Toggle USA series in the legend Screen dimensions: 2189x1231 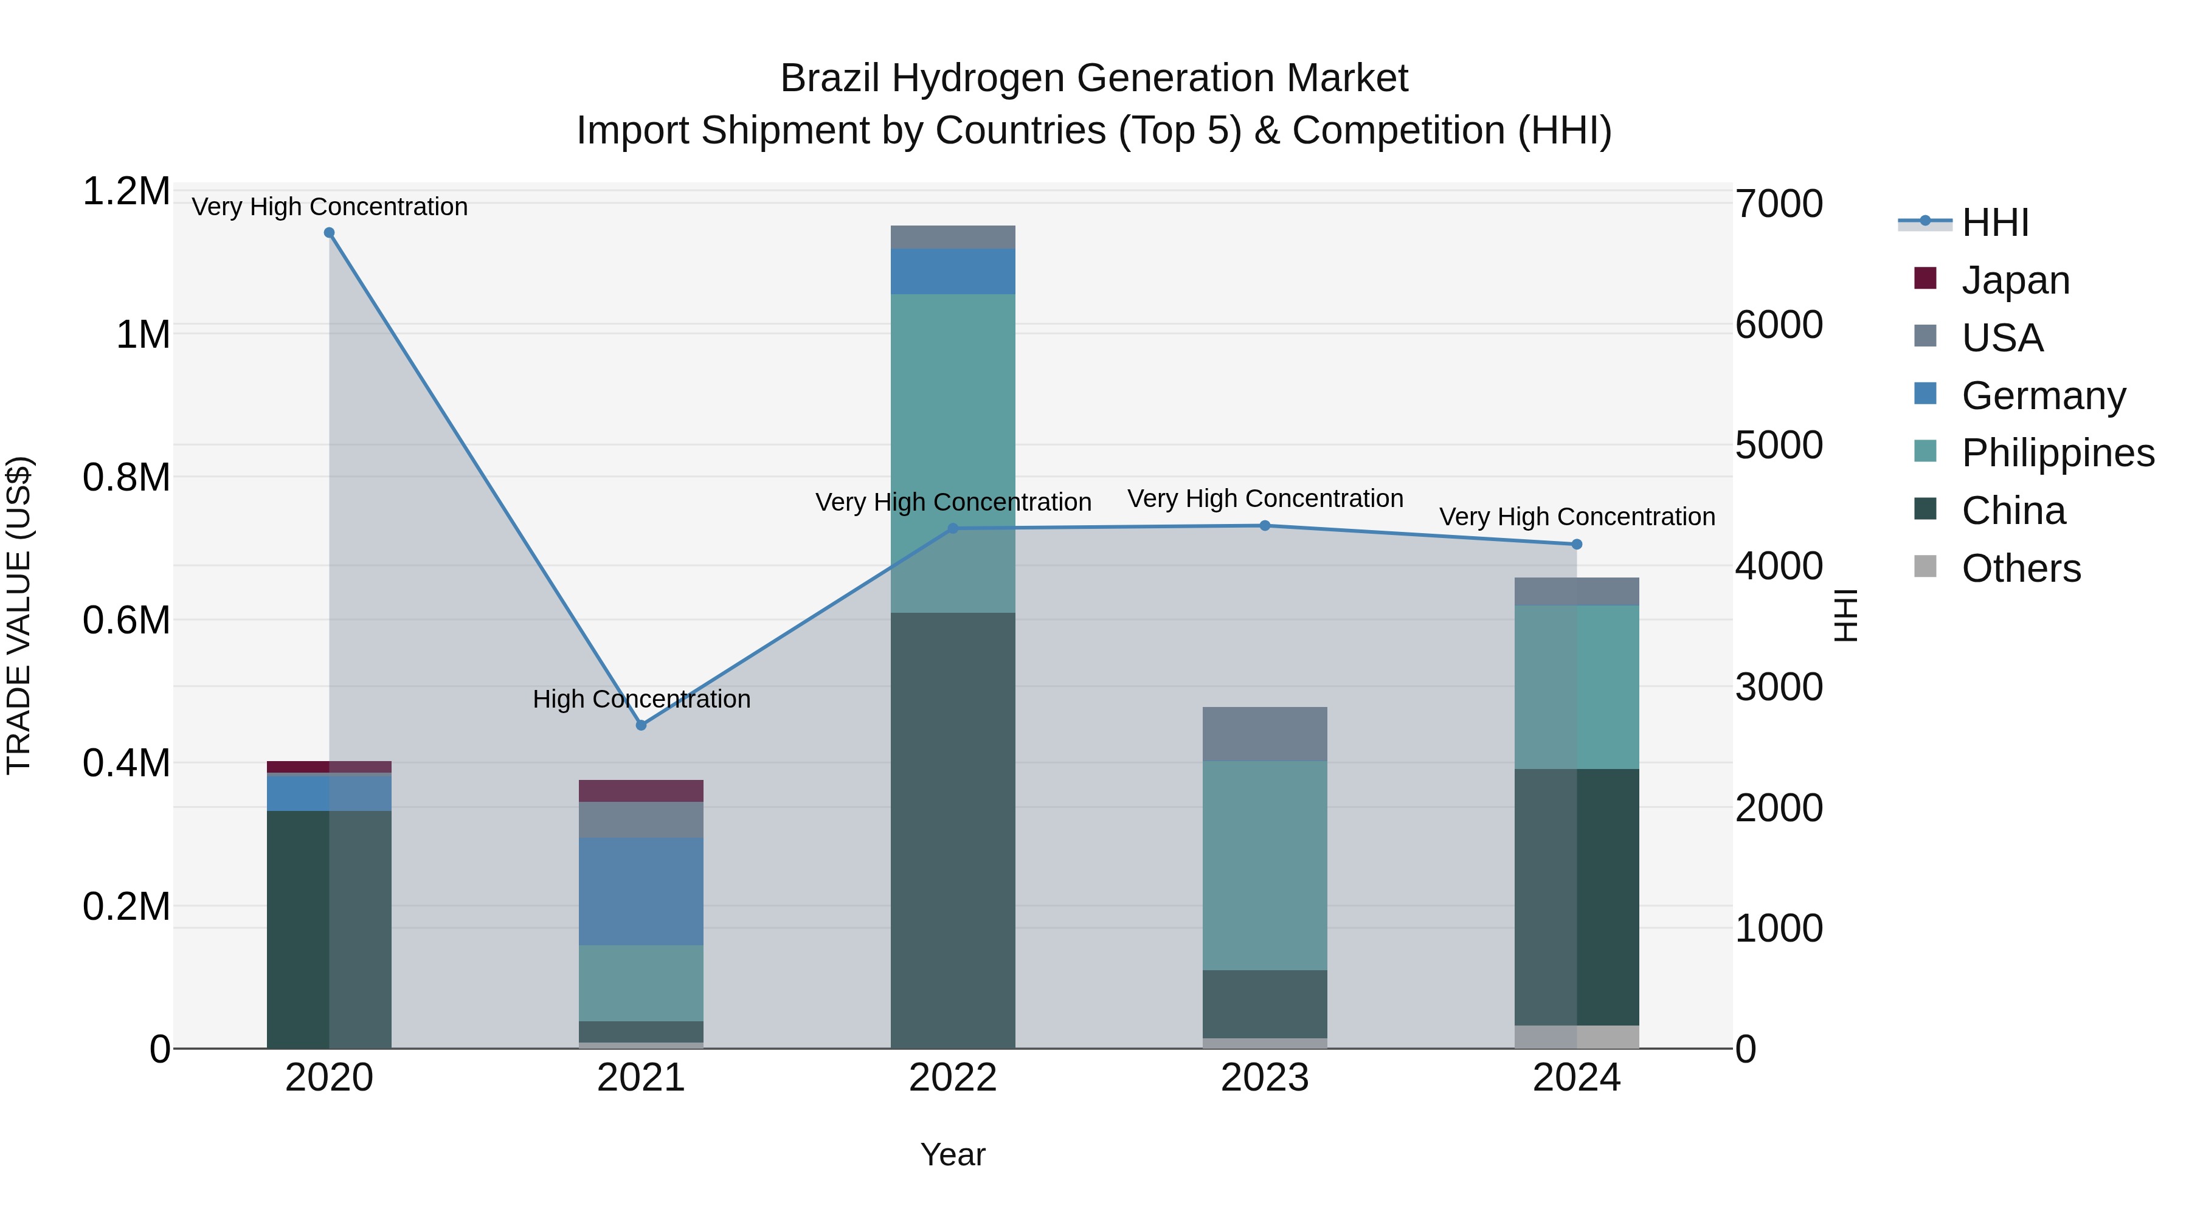tap(1978, 337)
